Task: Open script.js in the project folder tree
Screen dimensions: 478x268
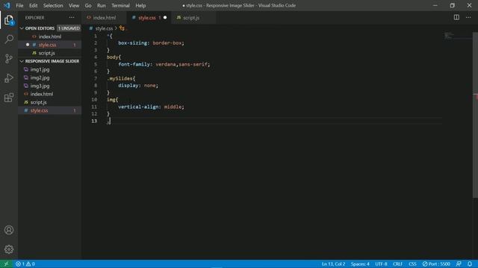Action: (50, 102)
